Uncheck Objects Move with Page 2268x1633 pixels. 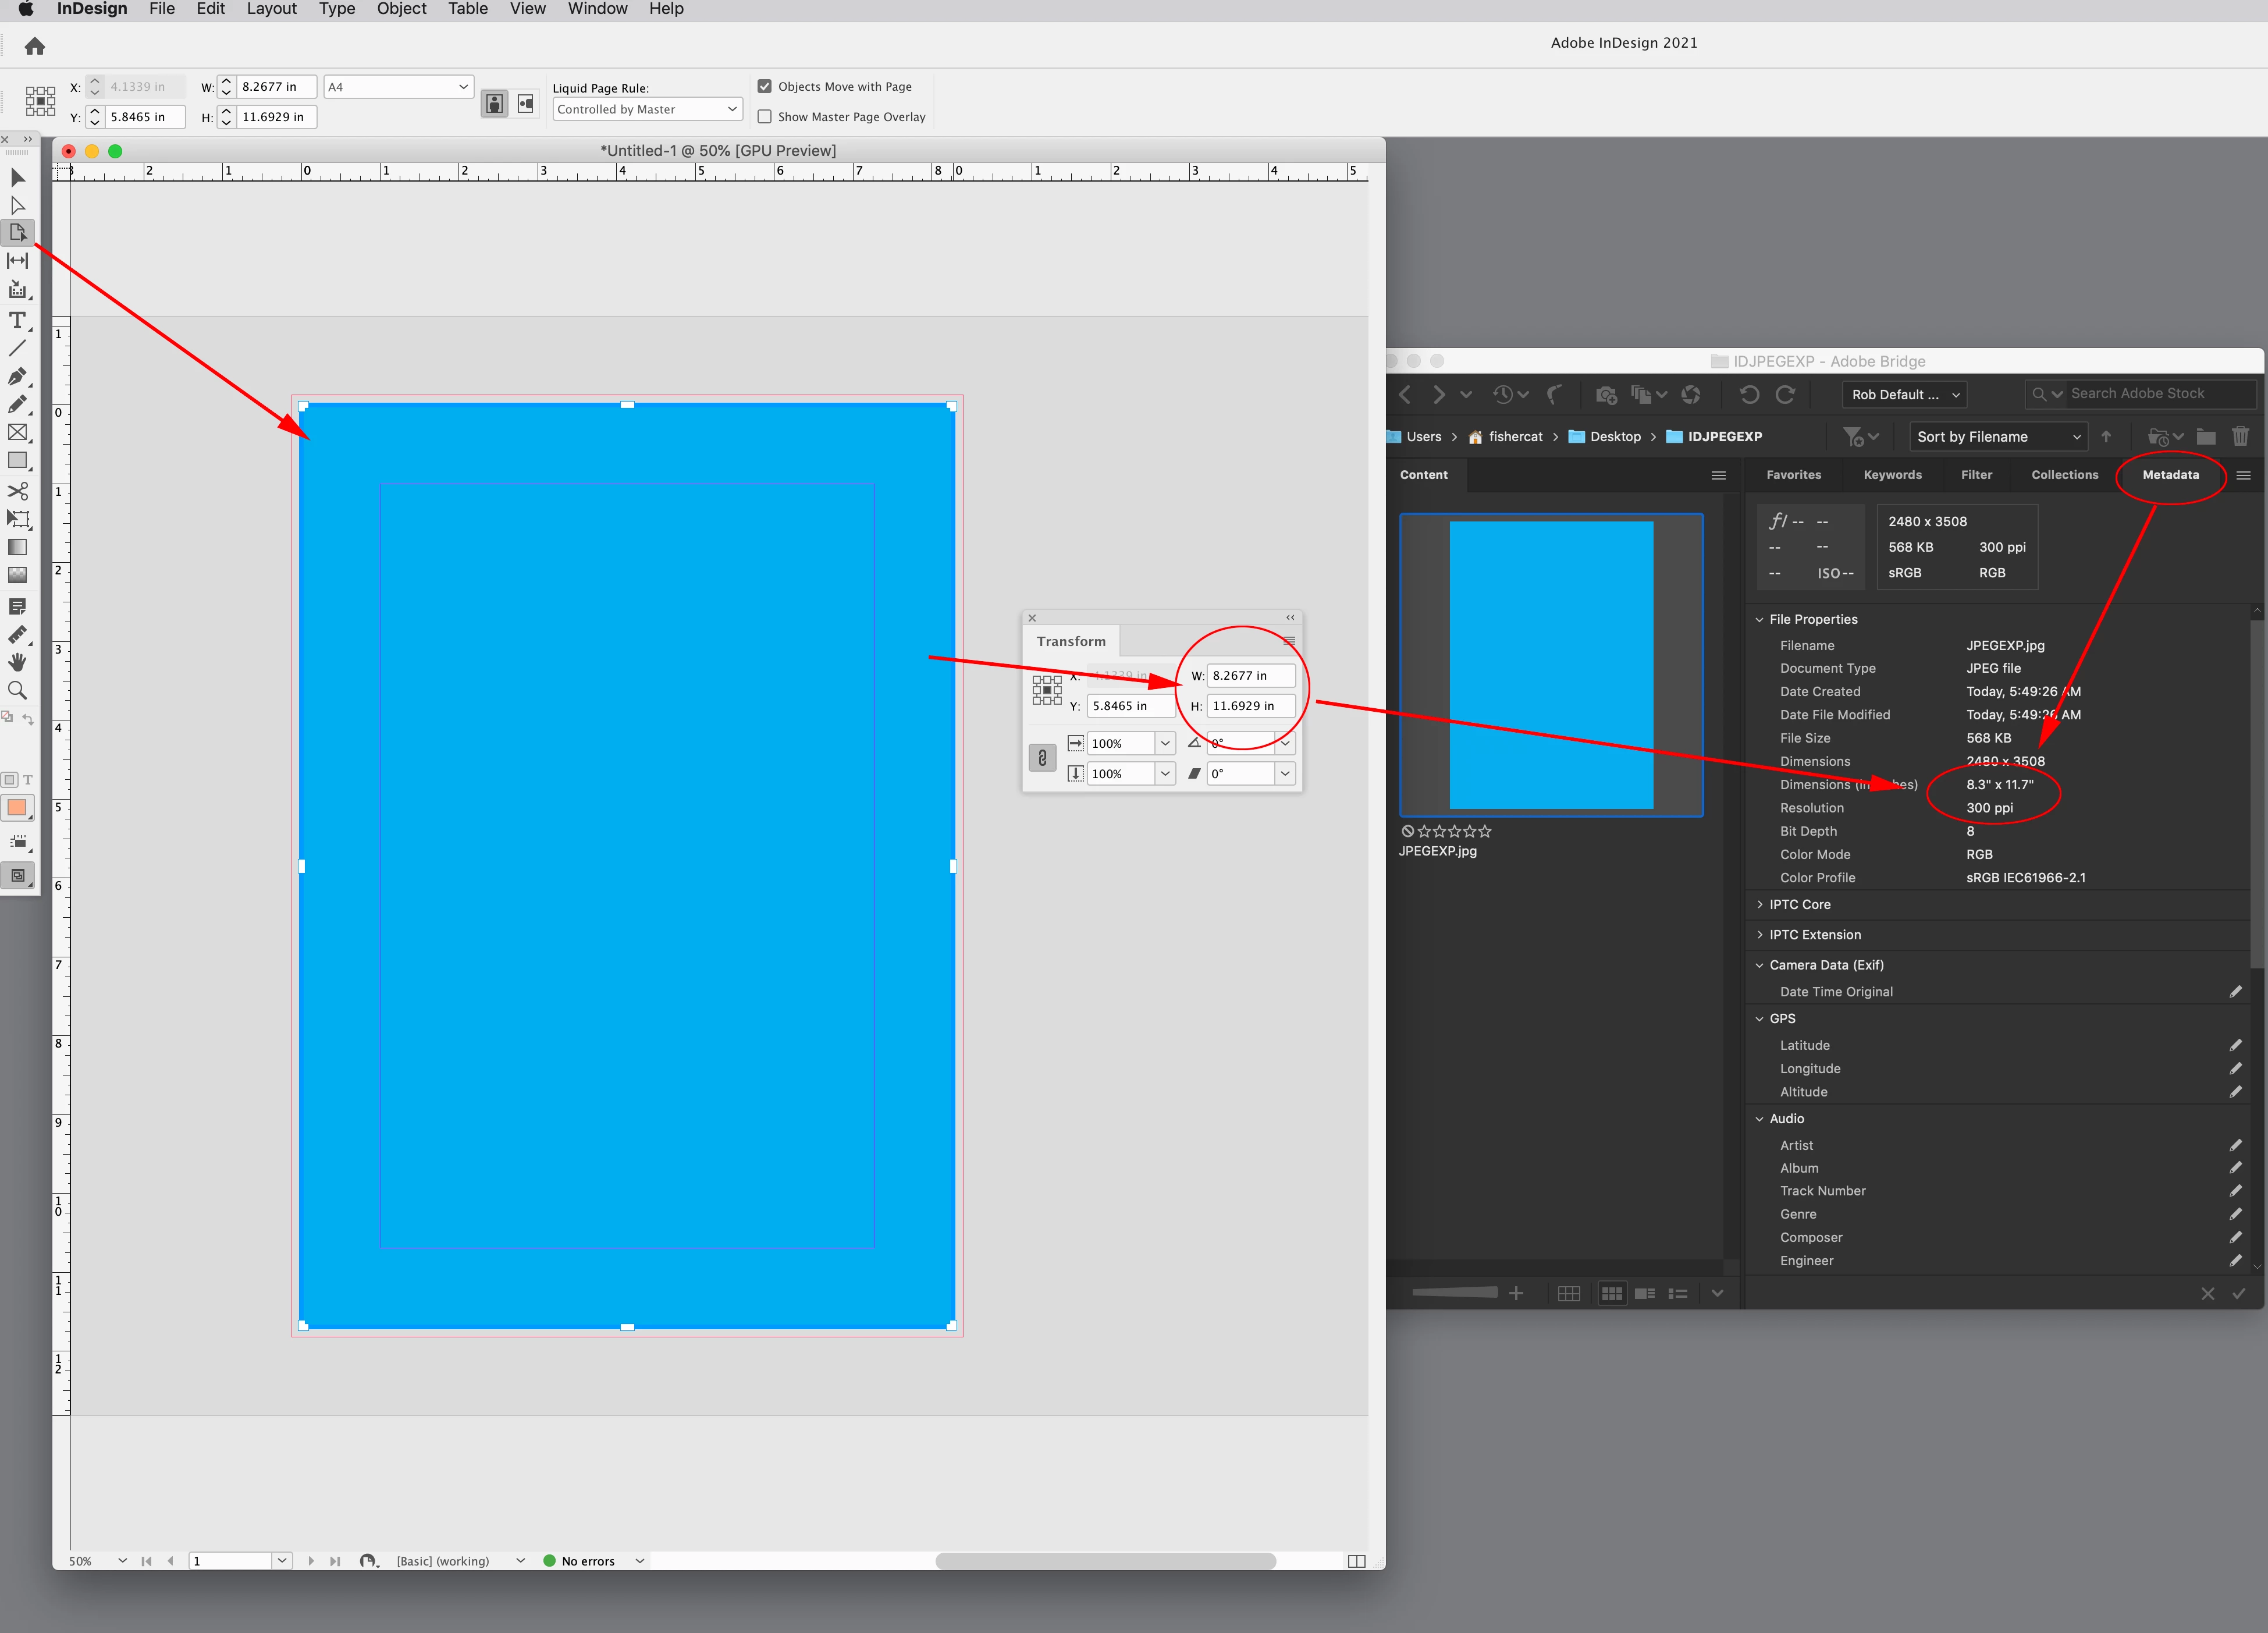click(765, 87)
